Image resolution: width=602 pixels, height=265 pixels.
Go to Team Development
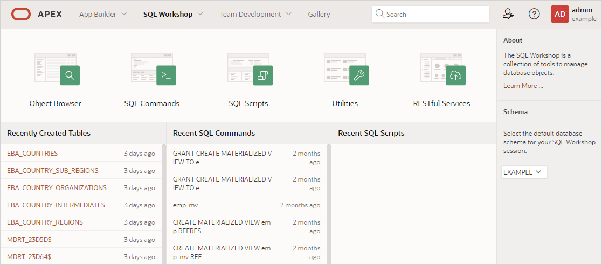pos(250,14)
